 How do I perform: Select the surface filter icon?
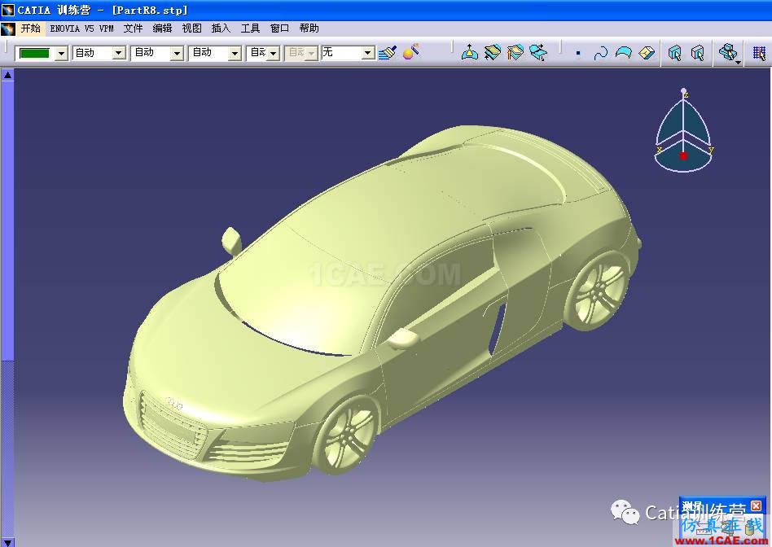[623, 52]
